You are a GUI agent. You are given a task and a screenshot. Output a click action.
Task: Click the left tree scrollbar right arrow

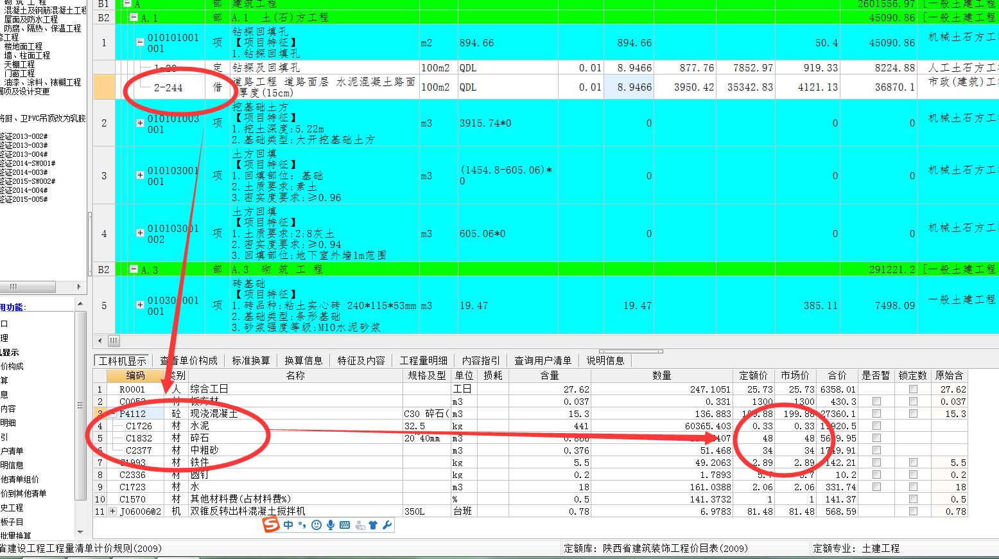(x=80, y=287)
